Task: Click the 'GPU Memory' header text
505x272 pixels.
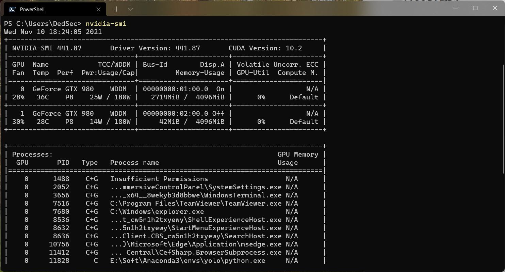Action: point(298,155)
